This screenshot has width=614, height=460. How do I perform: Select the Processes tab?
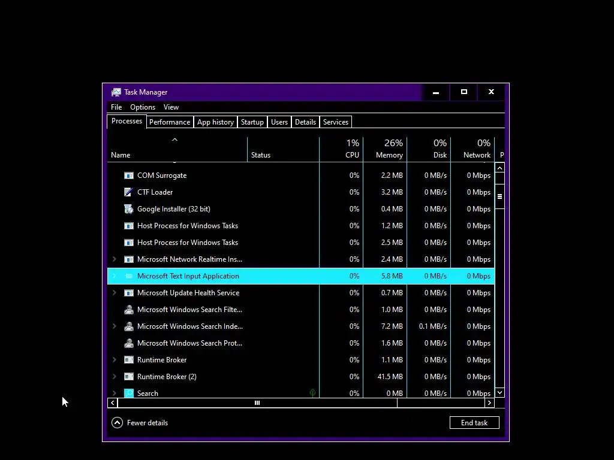click(127, 121)
